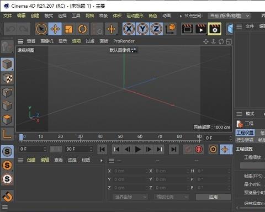This screenshot has height=212, width=265.
Task: Click the recent tools icon
Action: [97, 29]
